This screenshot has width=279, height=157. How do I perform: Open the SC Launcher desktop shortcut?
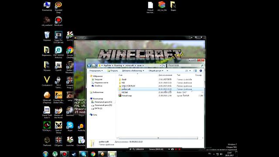(x=70, y=141)
